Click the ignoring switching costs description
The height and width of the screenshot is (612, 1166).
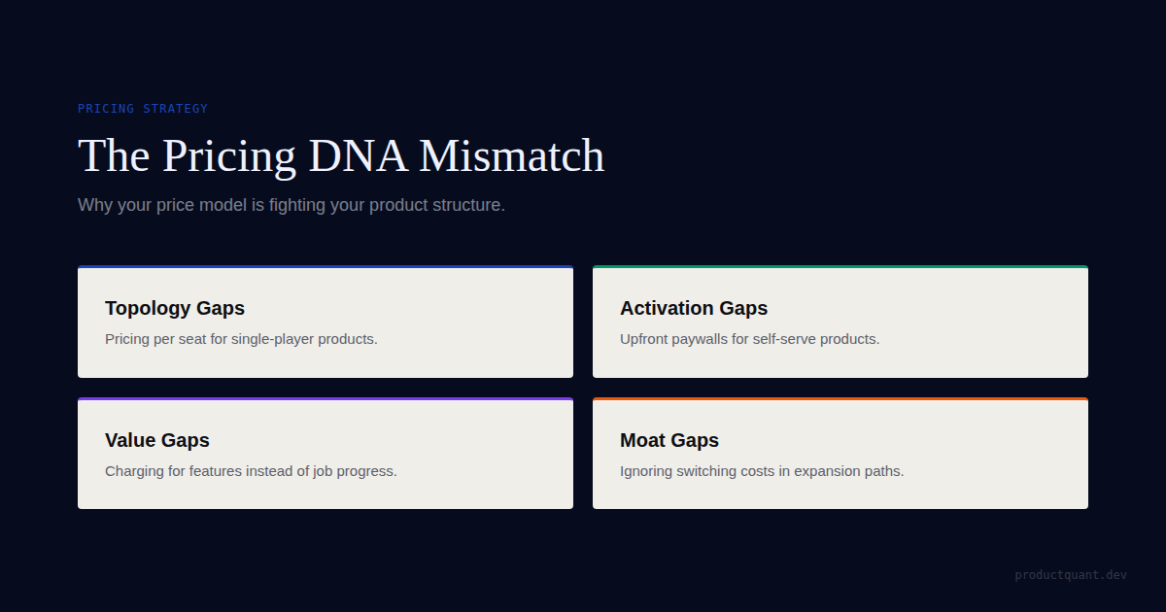coord(762,471)
